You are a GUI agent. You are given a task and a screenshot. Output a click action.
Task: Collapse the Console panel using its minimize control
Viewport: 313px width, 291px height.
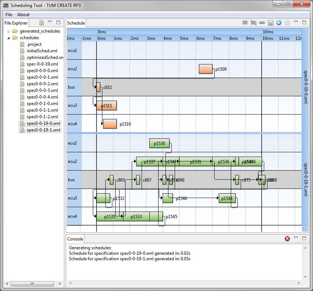coord(295,239)
